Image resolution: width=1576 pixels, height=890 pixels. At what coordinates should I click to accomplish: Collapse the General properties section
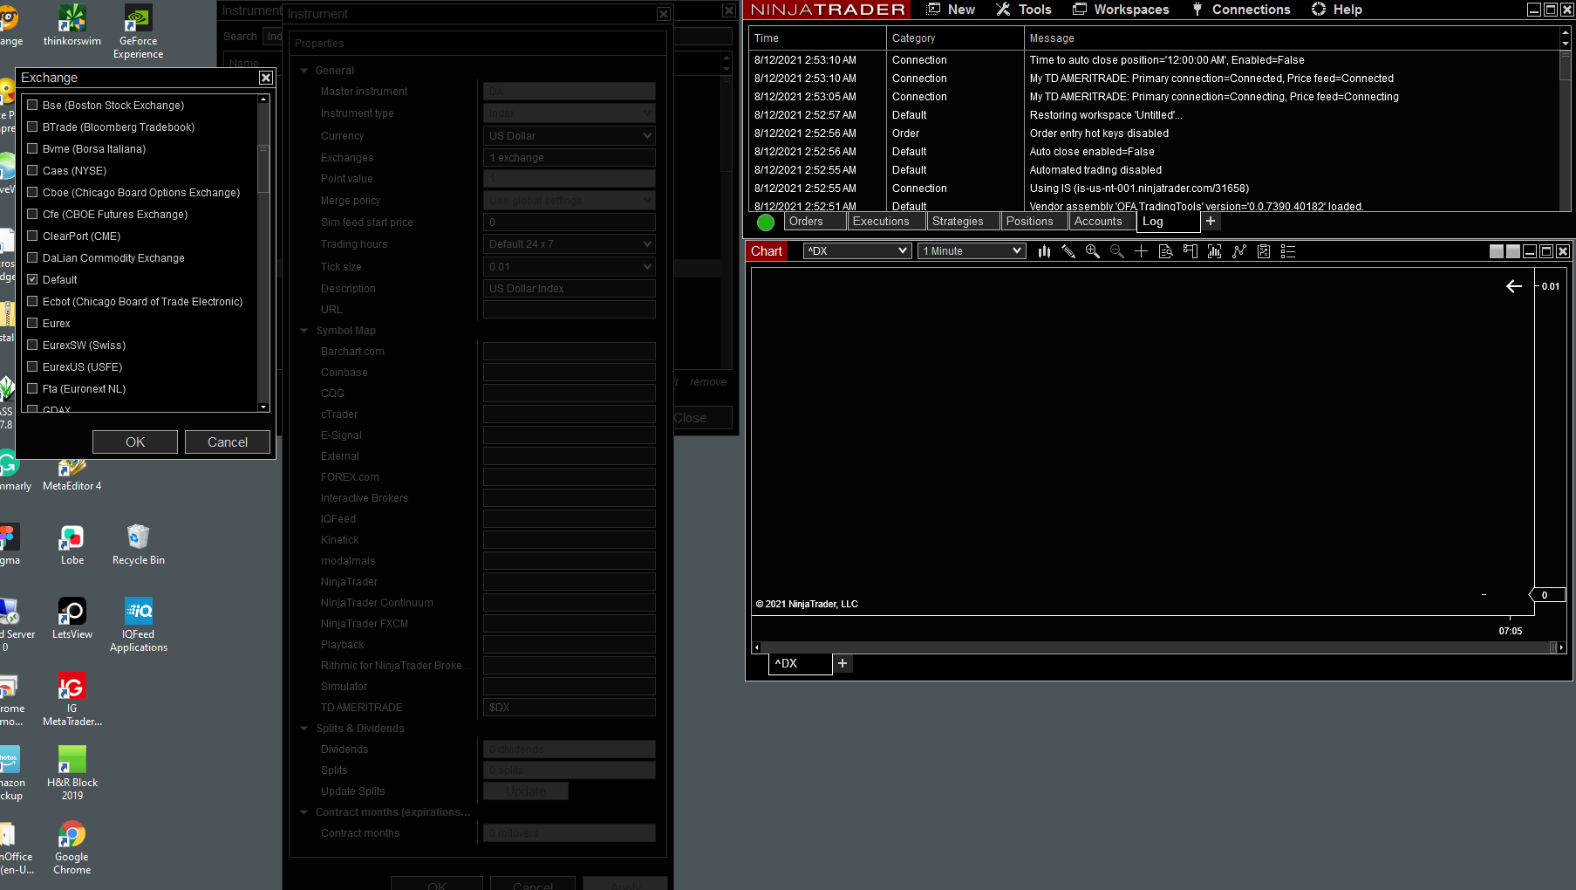pos(304,71)
